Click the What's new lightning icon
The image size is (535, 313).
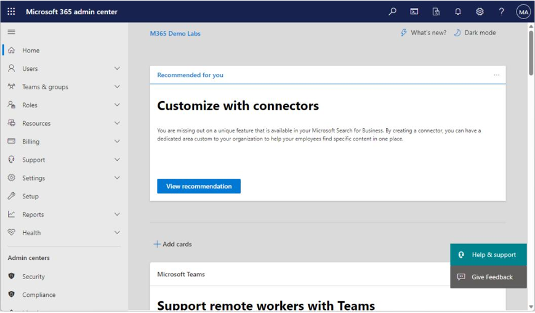(x=404, y=33)
